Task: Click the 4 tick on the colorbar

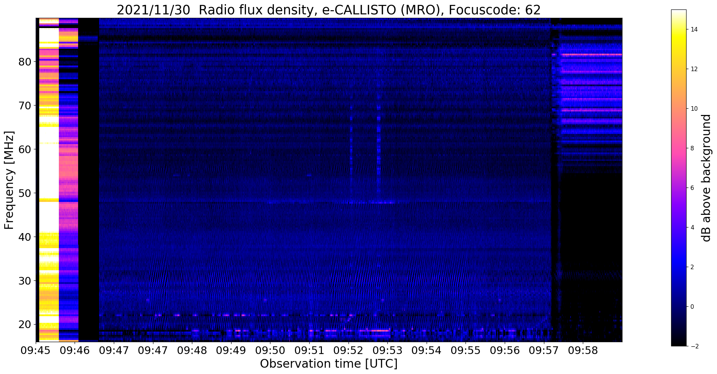Action: tap(692, 228)
